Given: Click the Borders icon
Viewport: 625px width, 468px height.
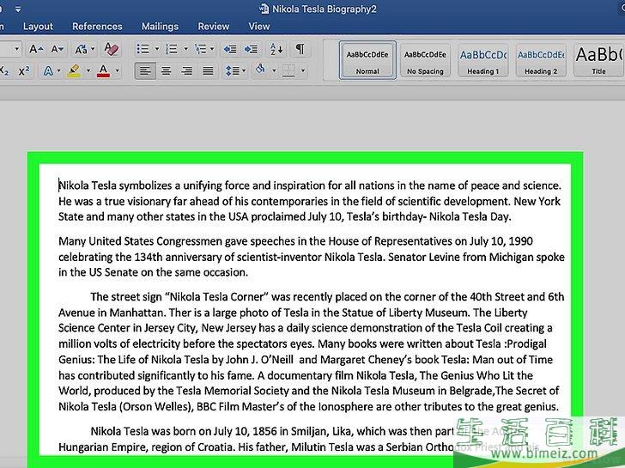Looking at the screenshot, I should [288, 71].
